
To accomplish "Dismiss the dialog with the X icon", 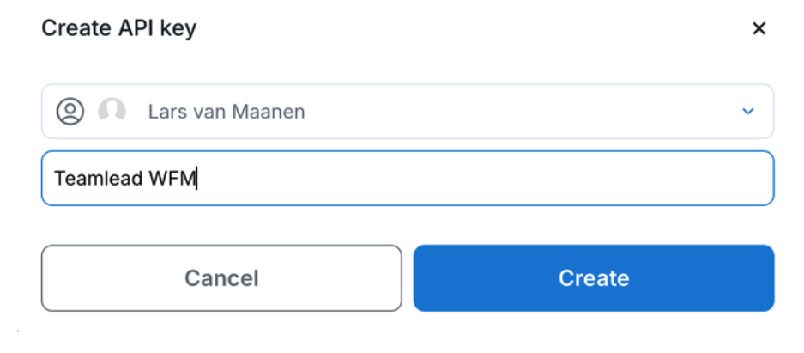I will 759,28.
